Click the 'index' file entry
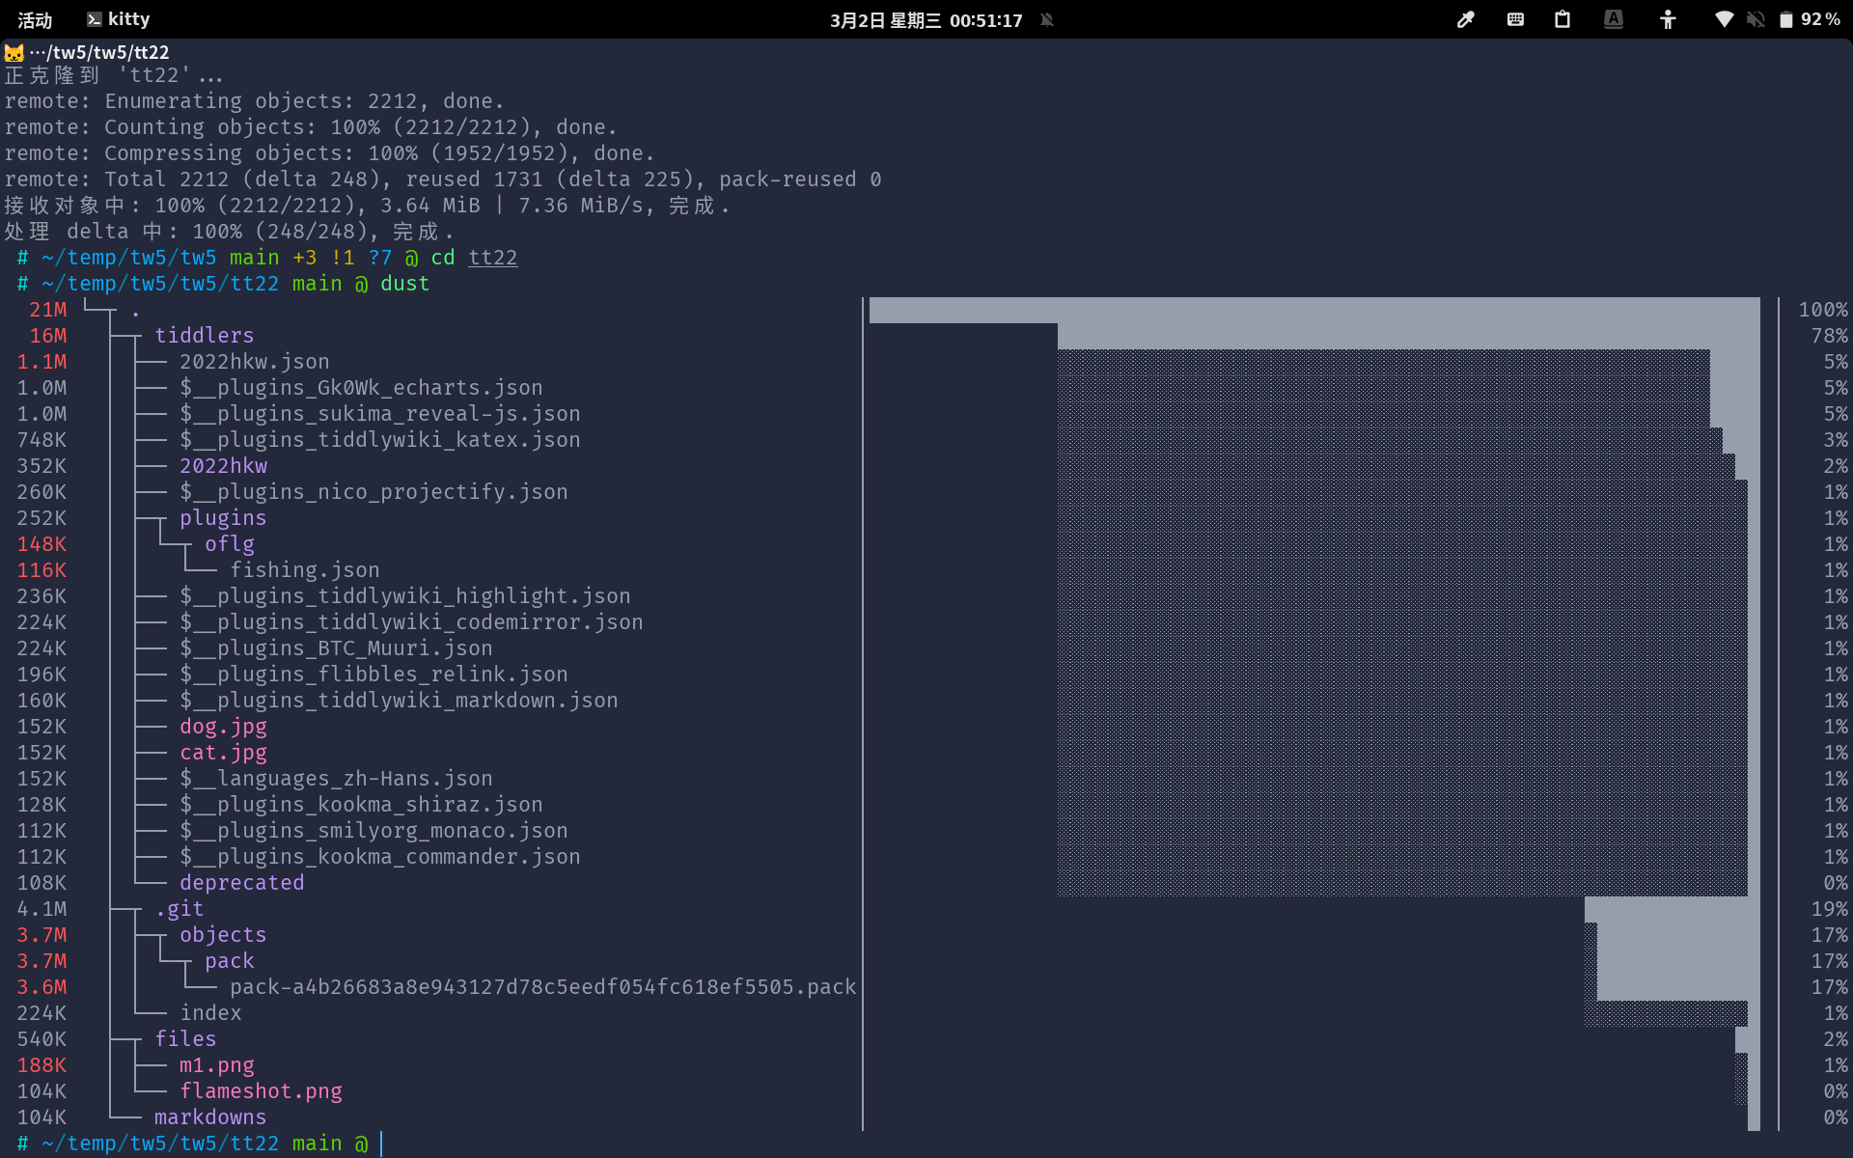 tap(210, 1013)
